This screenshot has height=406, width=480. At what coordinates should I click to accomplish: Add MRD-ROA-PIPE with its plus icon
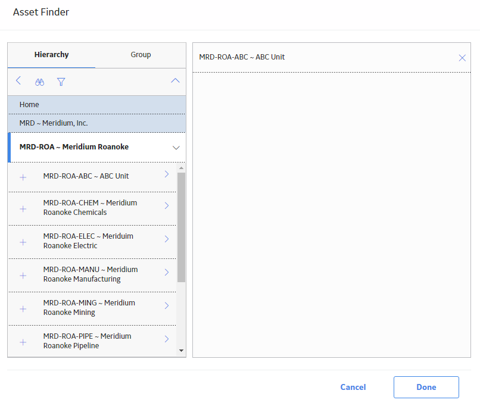coord(23,342)
